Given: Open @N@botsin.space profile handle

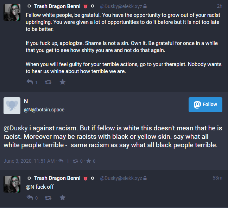Looking at the screenshot, I should pyautogui.click(x=44, y=110).
